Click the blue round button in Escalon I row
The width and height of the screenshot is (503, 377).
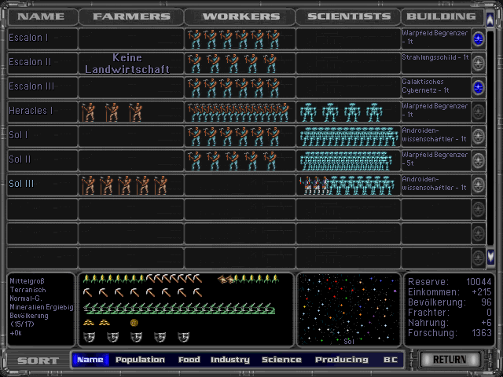[478, 38]
